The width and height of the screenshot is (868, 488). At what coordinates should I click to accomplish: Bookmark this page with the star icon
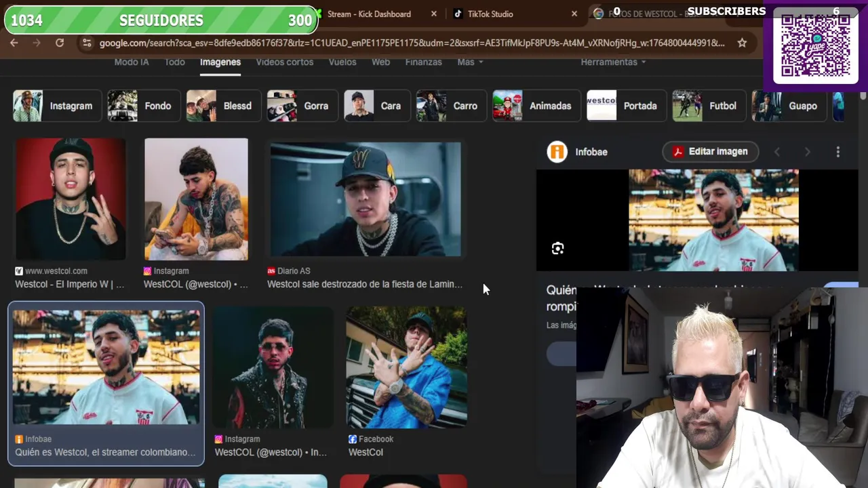(x=742, y=43)
